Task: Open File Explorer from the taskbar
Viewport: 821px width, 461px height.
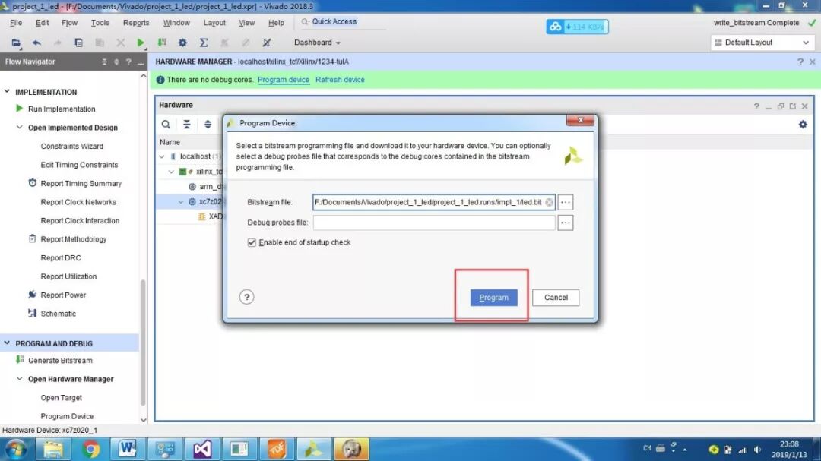Action: pyautogui.click(x=53, y=449)
